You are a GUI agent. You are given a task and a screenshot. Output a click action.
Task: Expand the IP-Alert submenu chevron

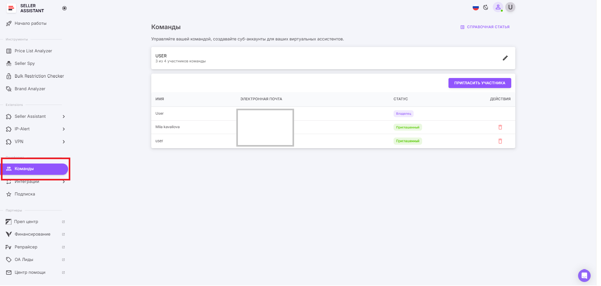click(64, 129)
